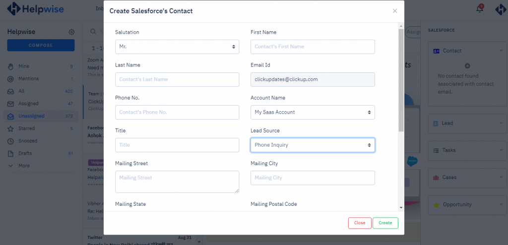Viewport: 508px width, 245px height.
Task: Focus the Title input field
Action: click(x=177, y=145)
